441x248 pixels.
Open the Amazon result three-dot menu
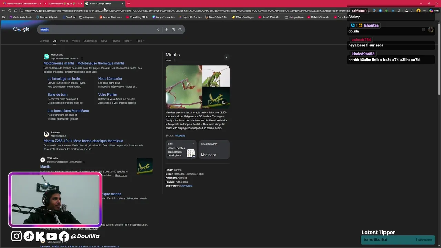point(70,136)
